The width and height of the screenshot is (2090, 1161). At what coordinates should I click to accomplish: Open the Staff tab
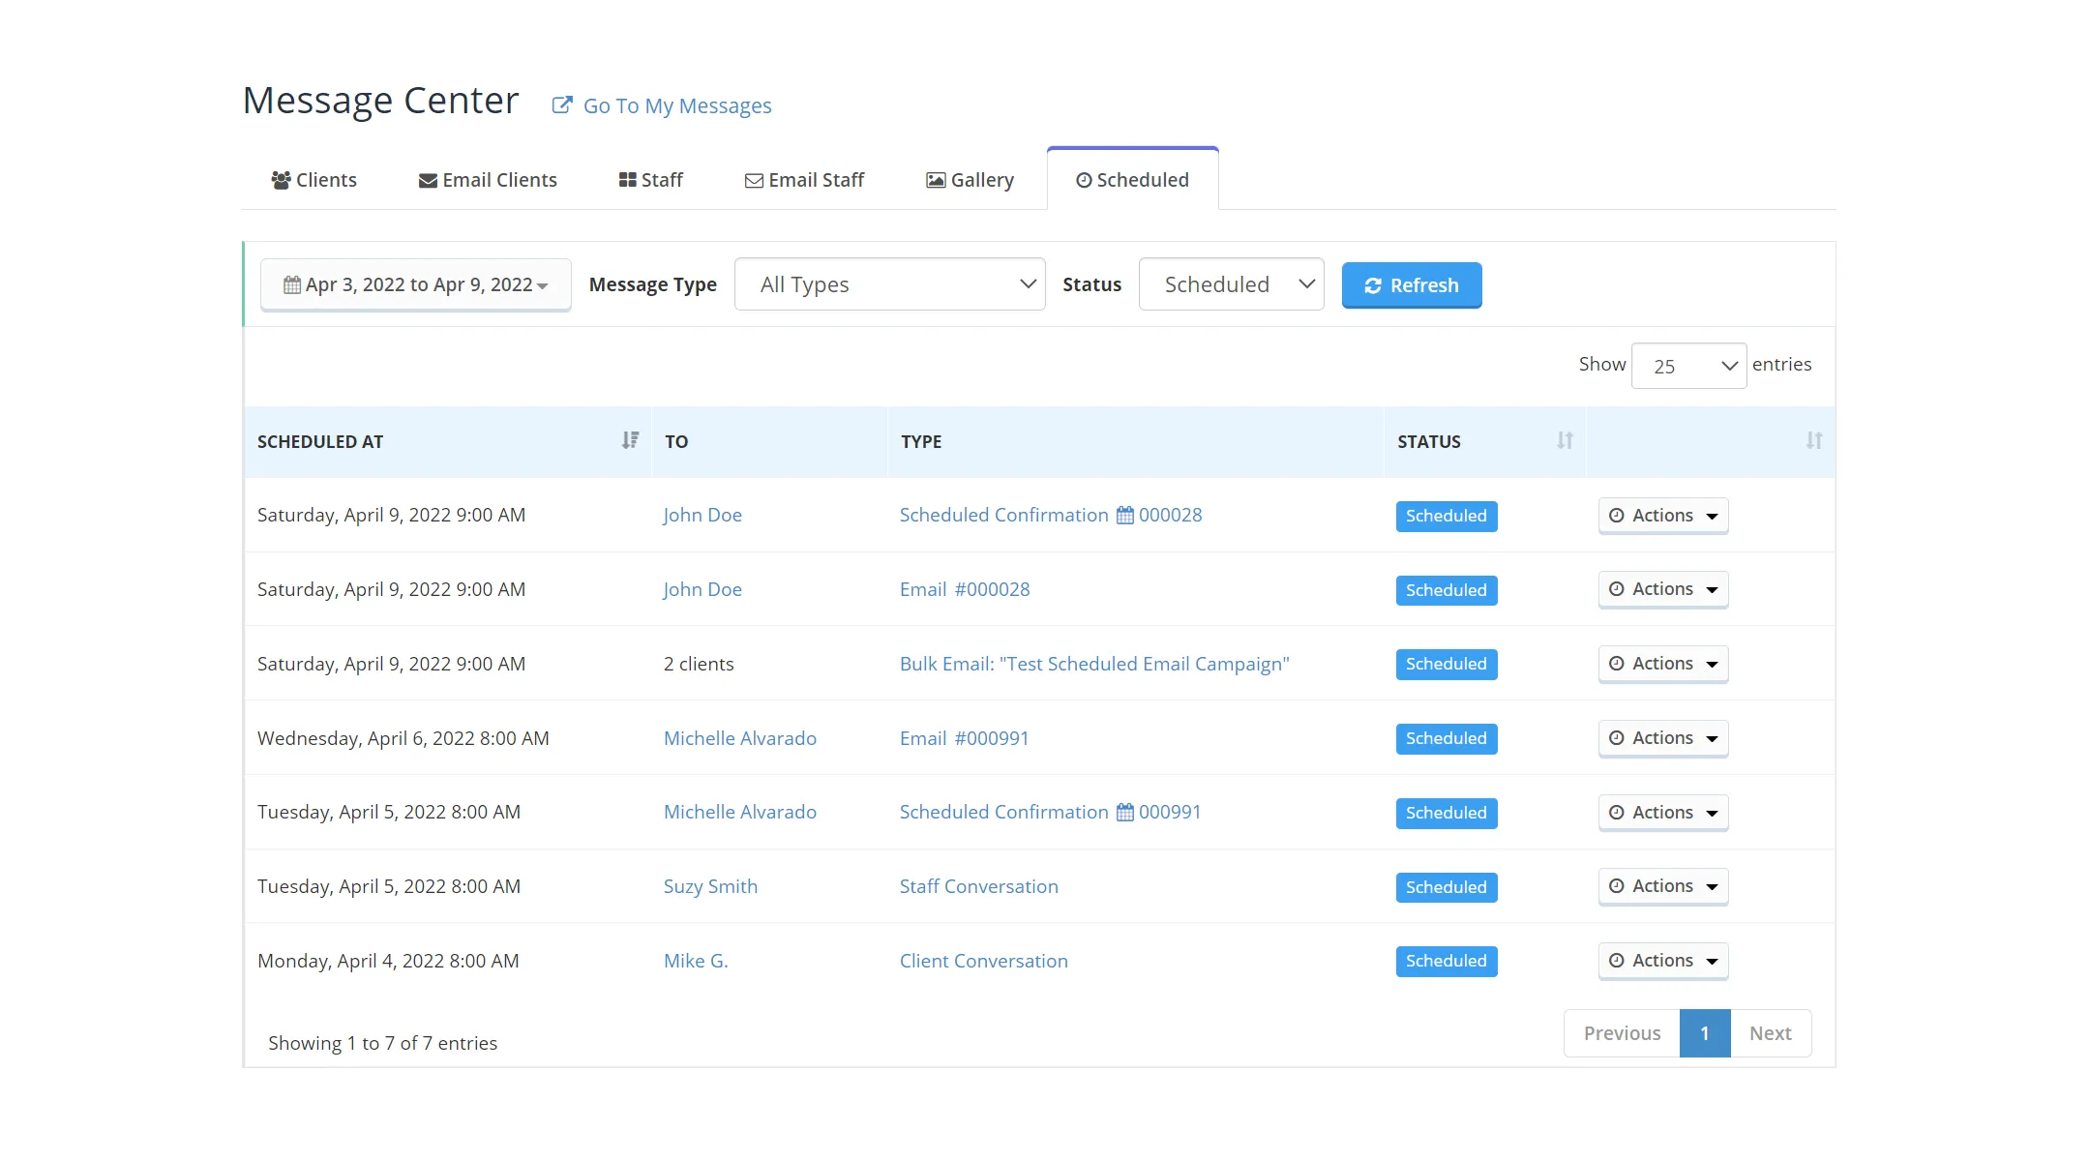[651, 180]
